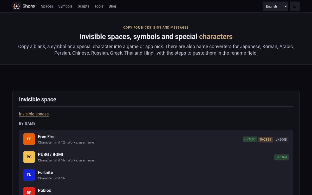Click 'Character limit 12 · Works: username' text
Image resolution: width=312 pixels, height=195 pixels.
point(66,142)
